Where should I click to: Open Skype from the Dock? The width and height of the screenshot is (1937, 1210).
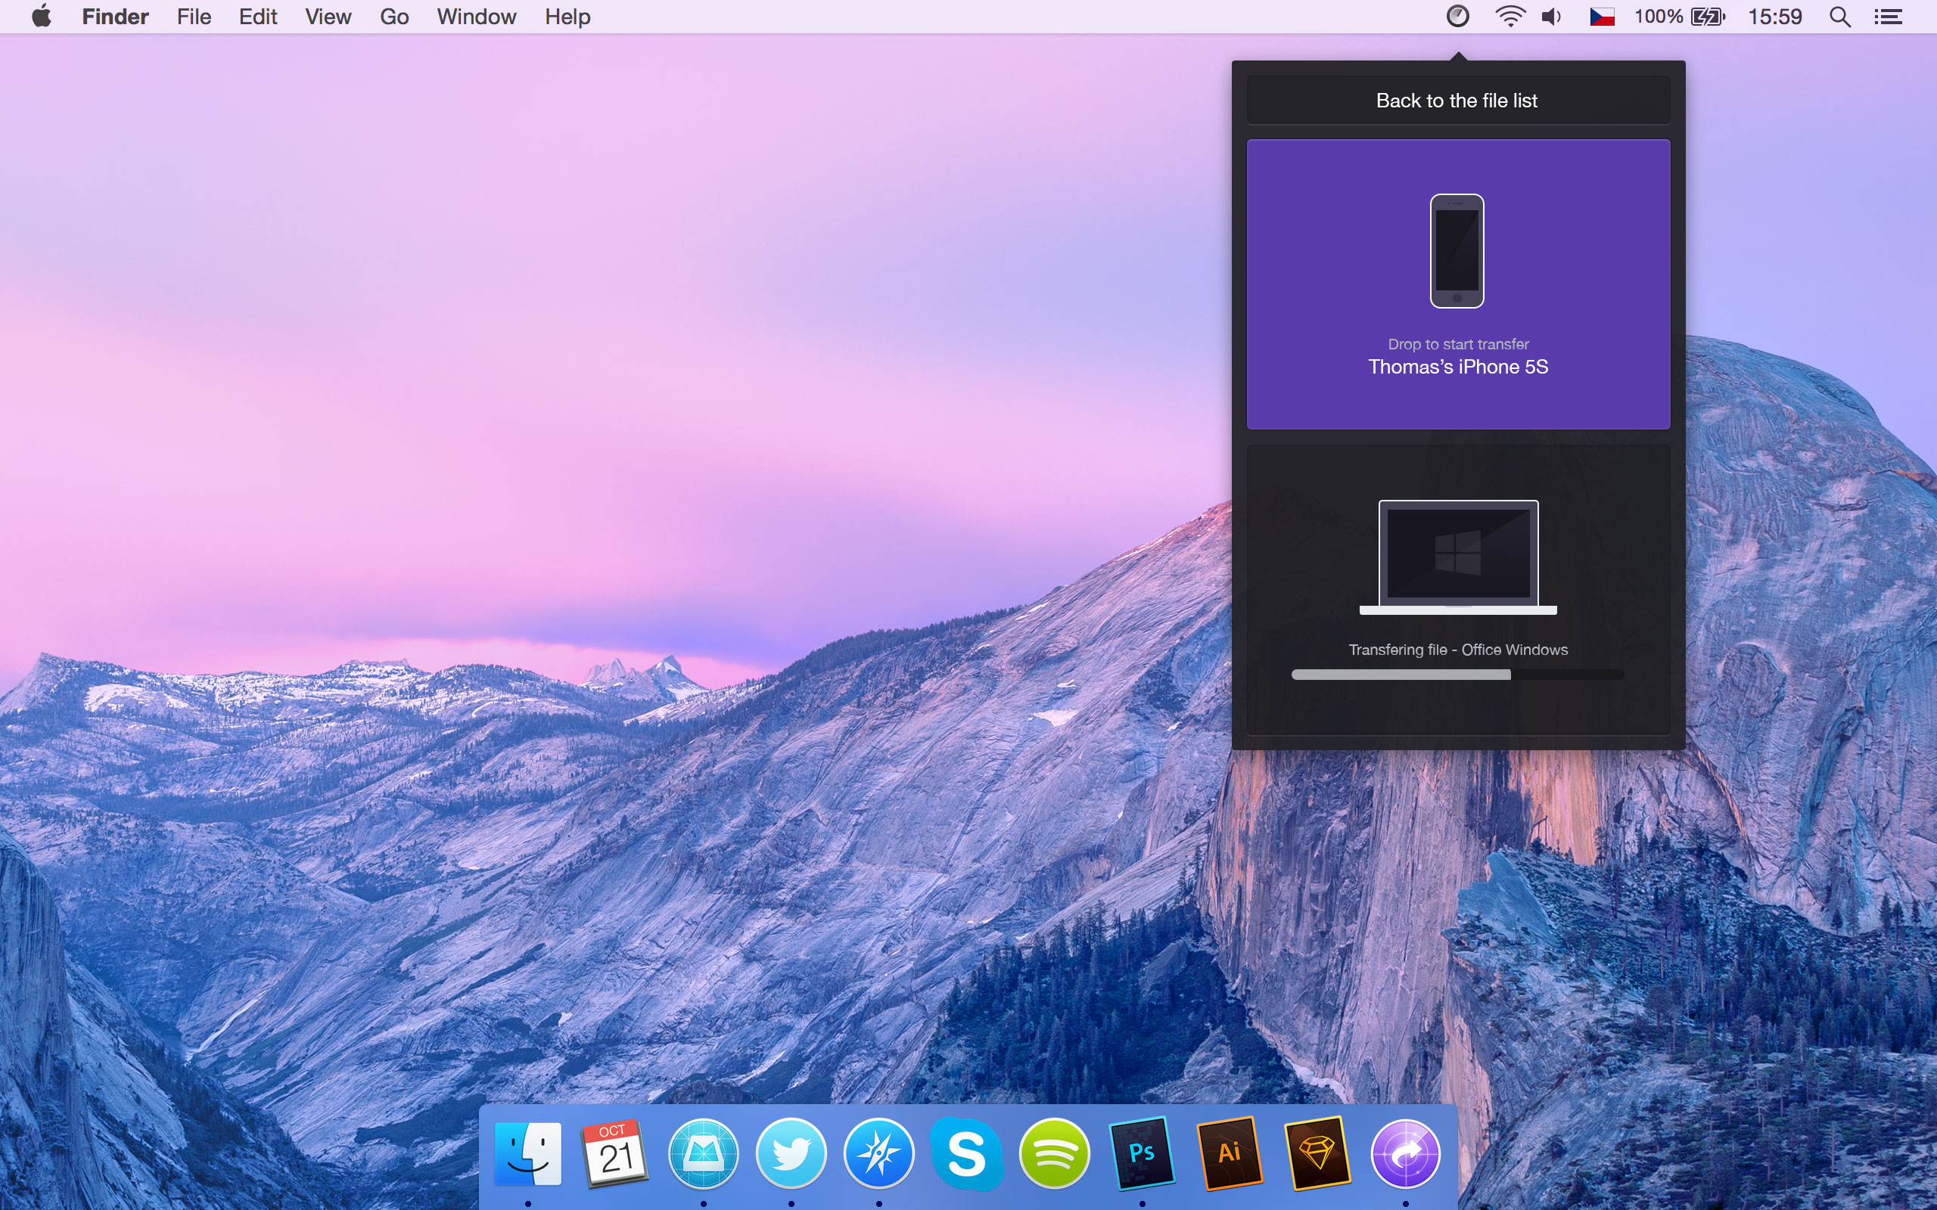point(966,1154)
